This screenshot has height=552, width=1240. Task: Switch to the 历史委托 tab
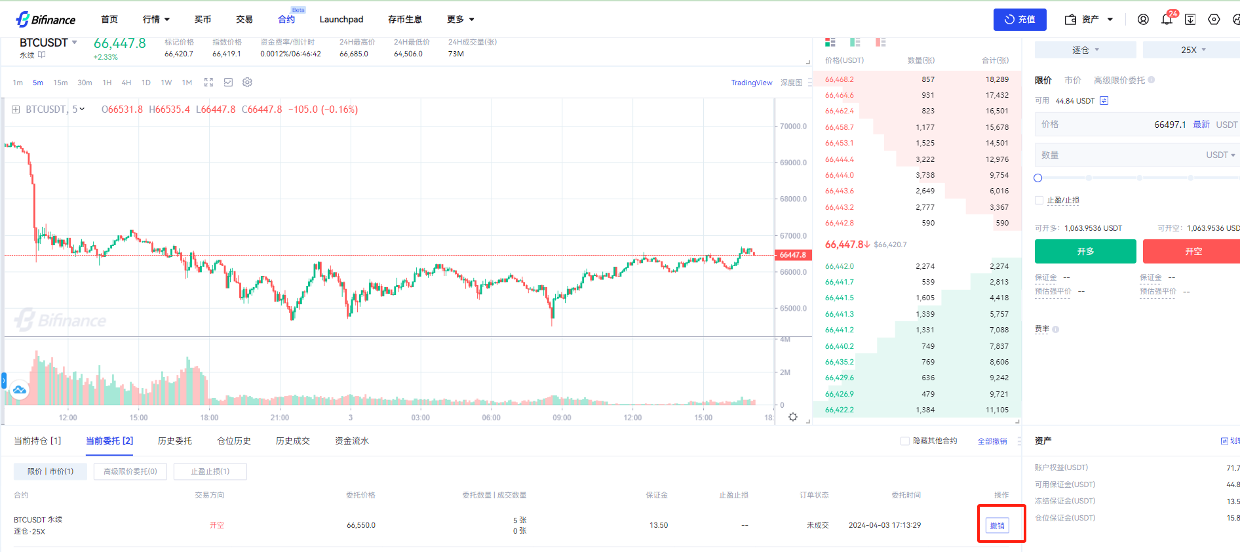tap(175, 441)
